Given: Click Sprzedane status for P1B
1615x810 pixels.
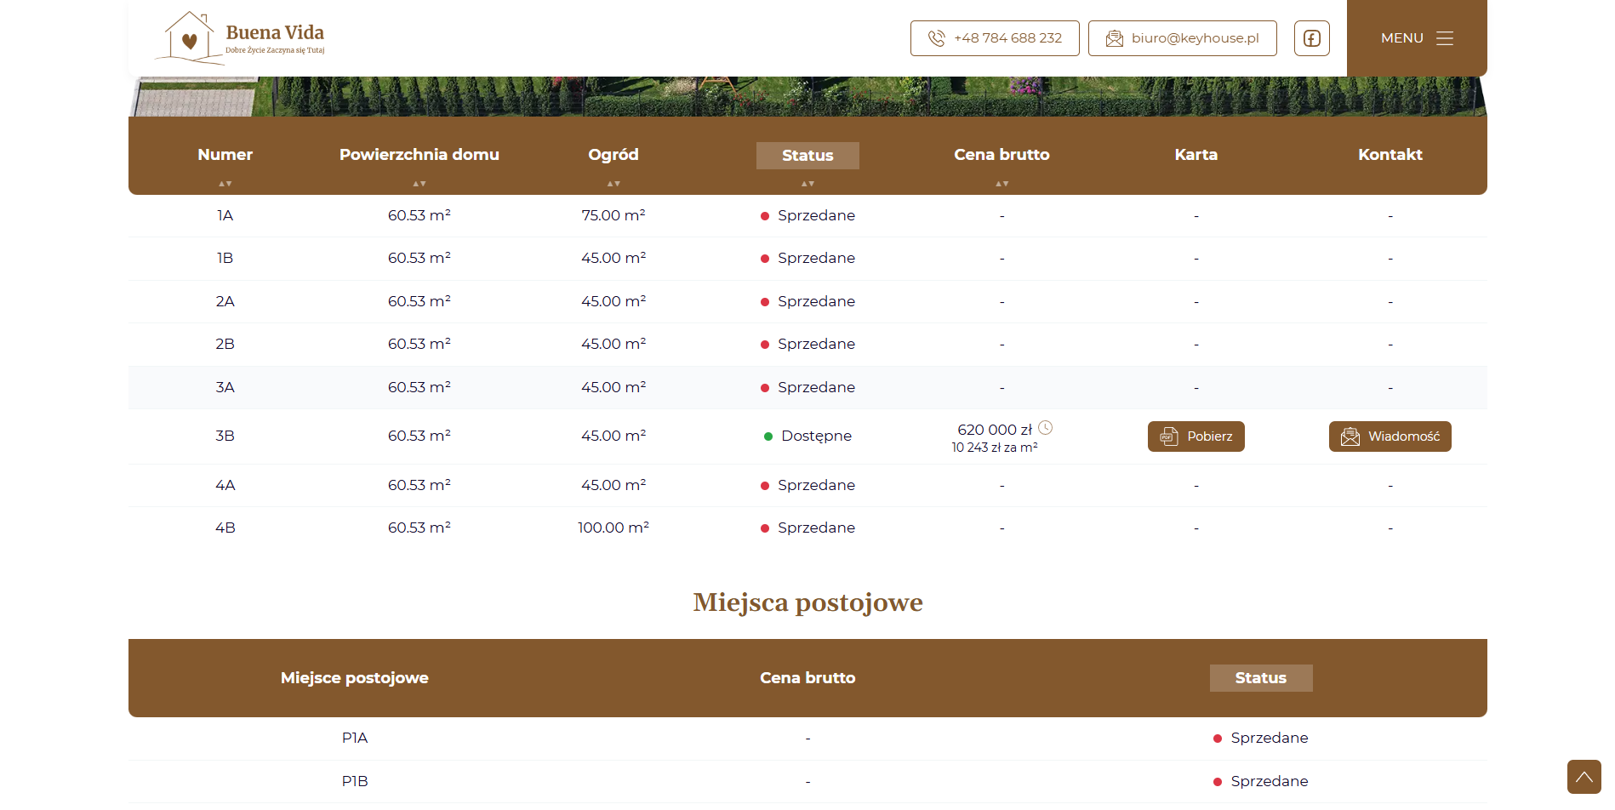Looking at the screenshot, I should [1260, 781].
